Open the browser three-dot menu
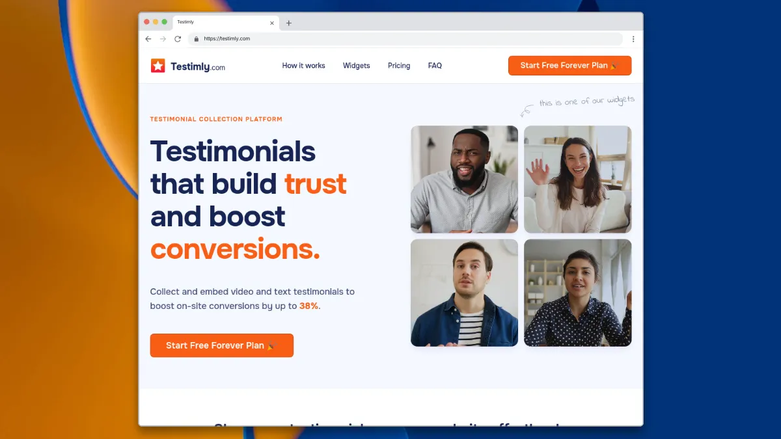The image size is (781, 439). pos(633,39)
